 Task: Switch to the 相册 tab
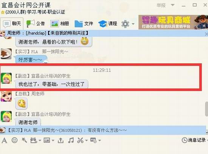pyautogui.click(x=60, y=23)
